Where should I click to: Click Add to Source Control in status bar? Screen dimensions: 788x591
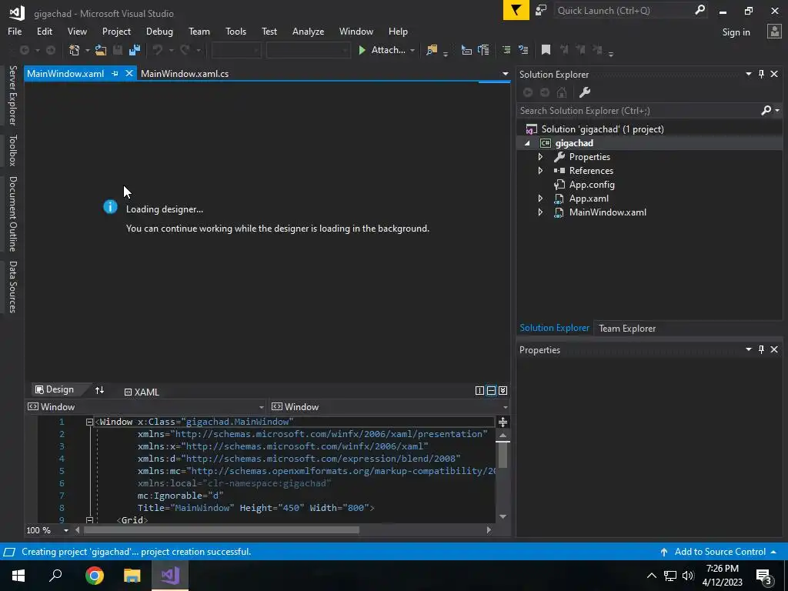719,552
